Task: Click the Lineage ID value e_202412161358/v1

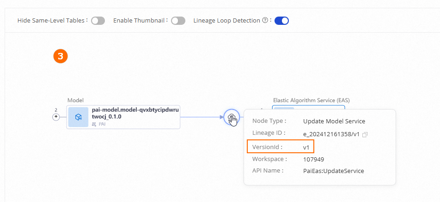Action: click(331, 134)
